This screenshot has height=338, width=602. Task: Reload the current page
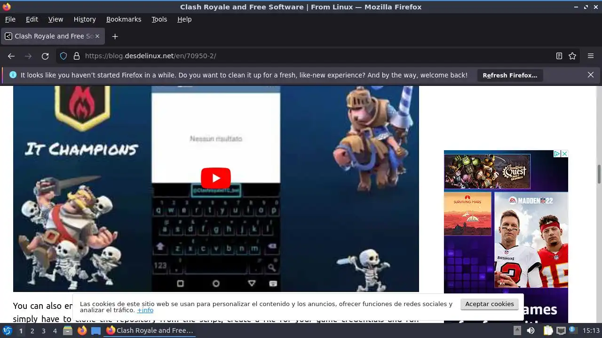point(45,56)
